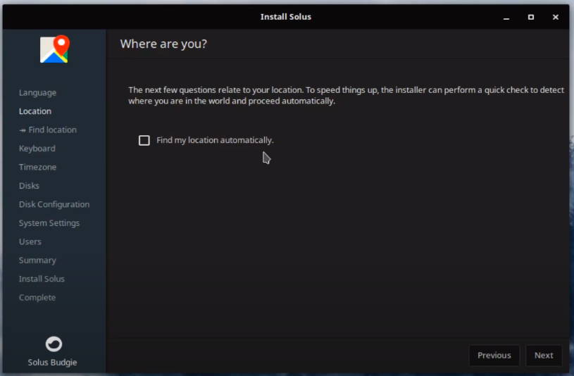This screenshot has height=376, width=574.
Task: Select Timezone step in sidebar
Action: 38,168
